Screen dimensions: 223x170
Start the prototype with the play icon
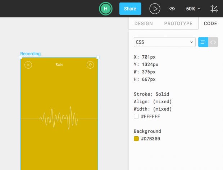point(155,9)
